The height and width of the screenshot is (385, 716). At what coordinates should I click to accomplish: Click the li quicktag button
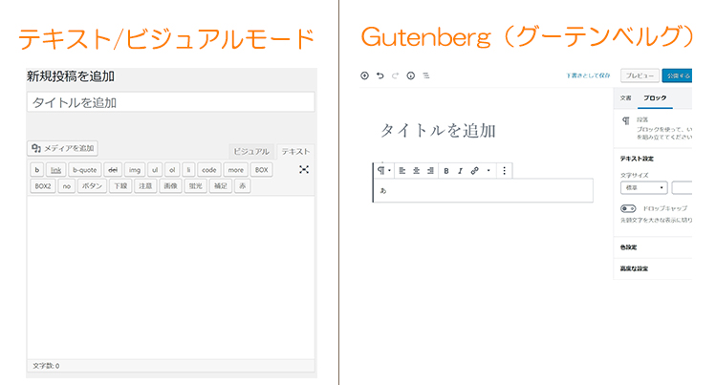(188, 170)
